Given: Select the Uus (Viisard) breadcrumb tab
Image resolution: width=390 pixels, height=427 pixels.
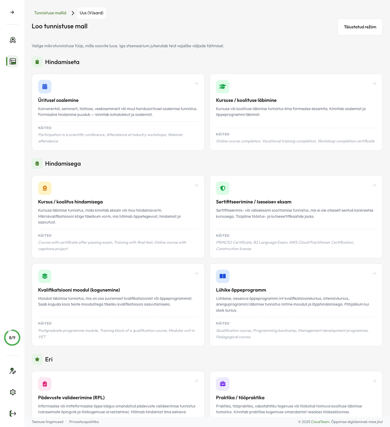Looking at the screenshot, I should pos(91,13).
